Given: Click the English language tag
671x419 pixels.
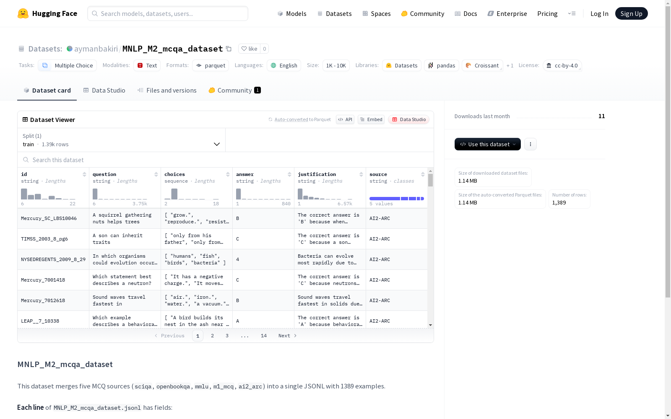Looking at the screenshot, I should click(284, 65).
